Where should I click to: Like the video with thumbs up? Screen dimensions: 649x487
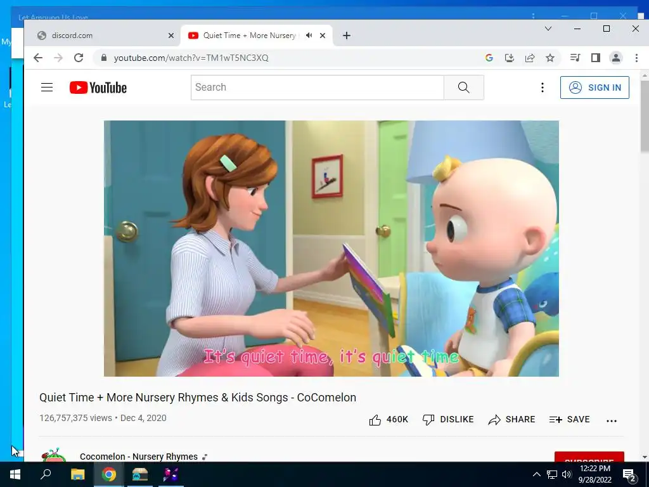pos(389,420)
